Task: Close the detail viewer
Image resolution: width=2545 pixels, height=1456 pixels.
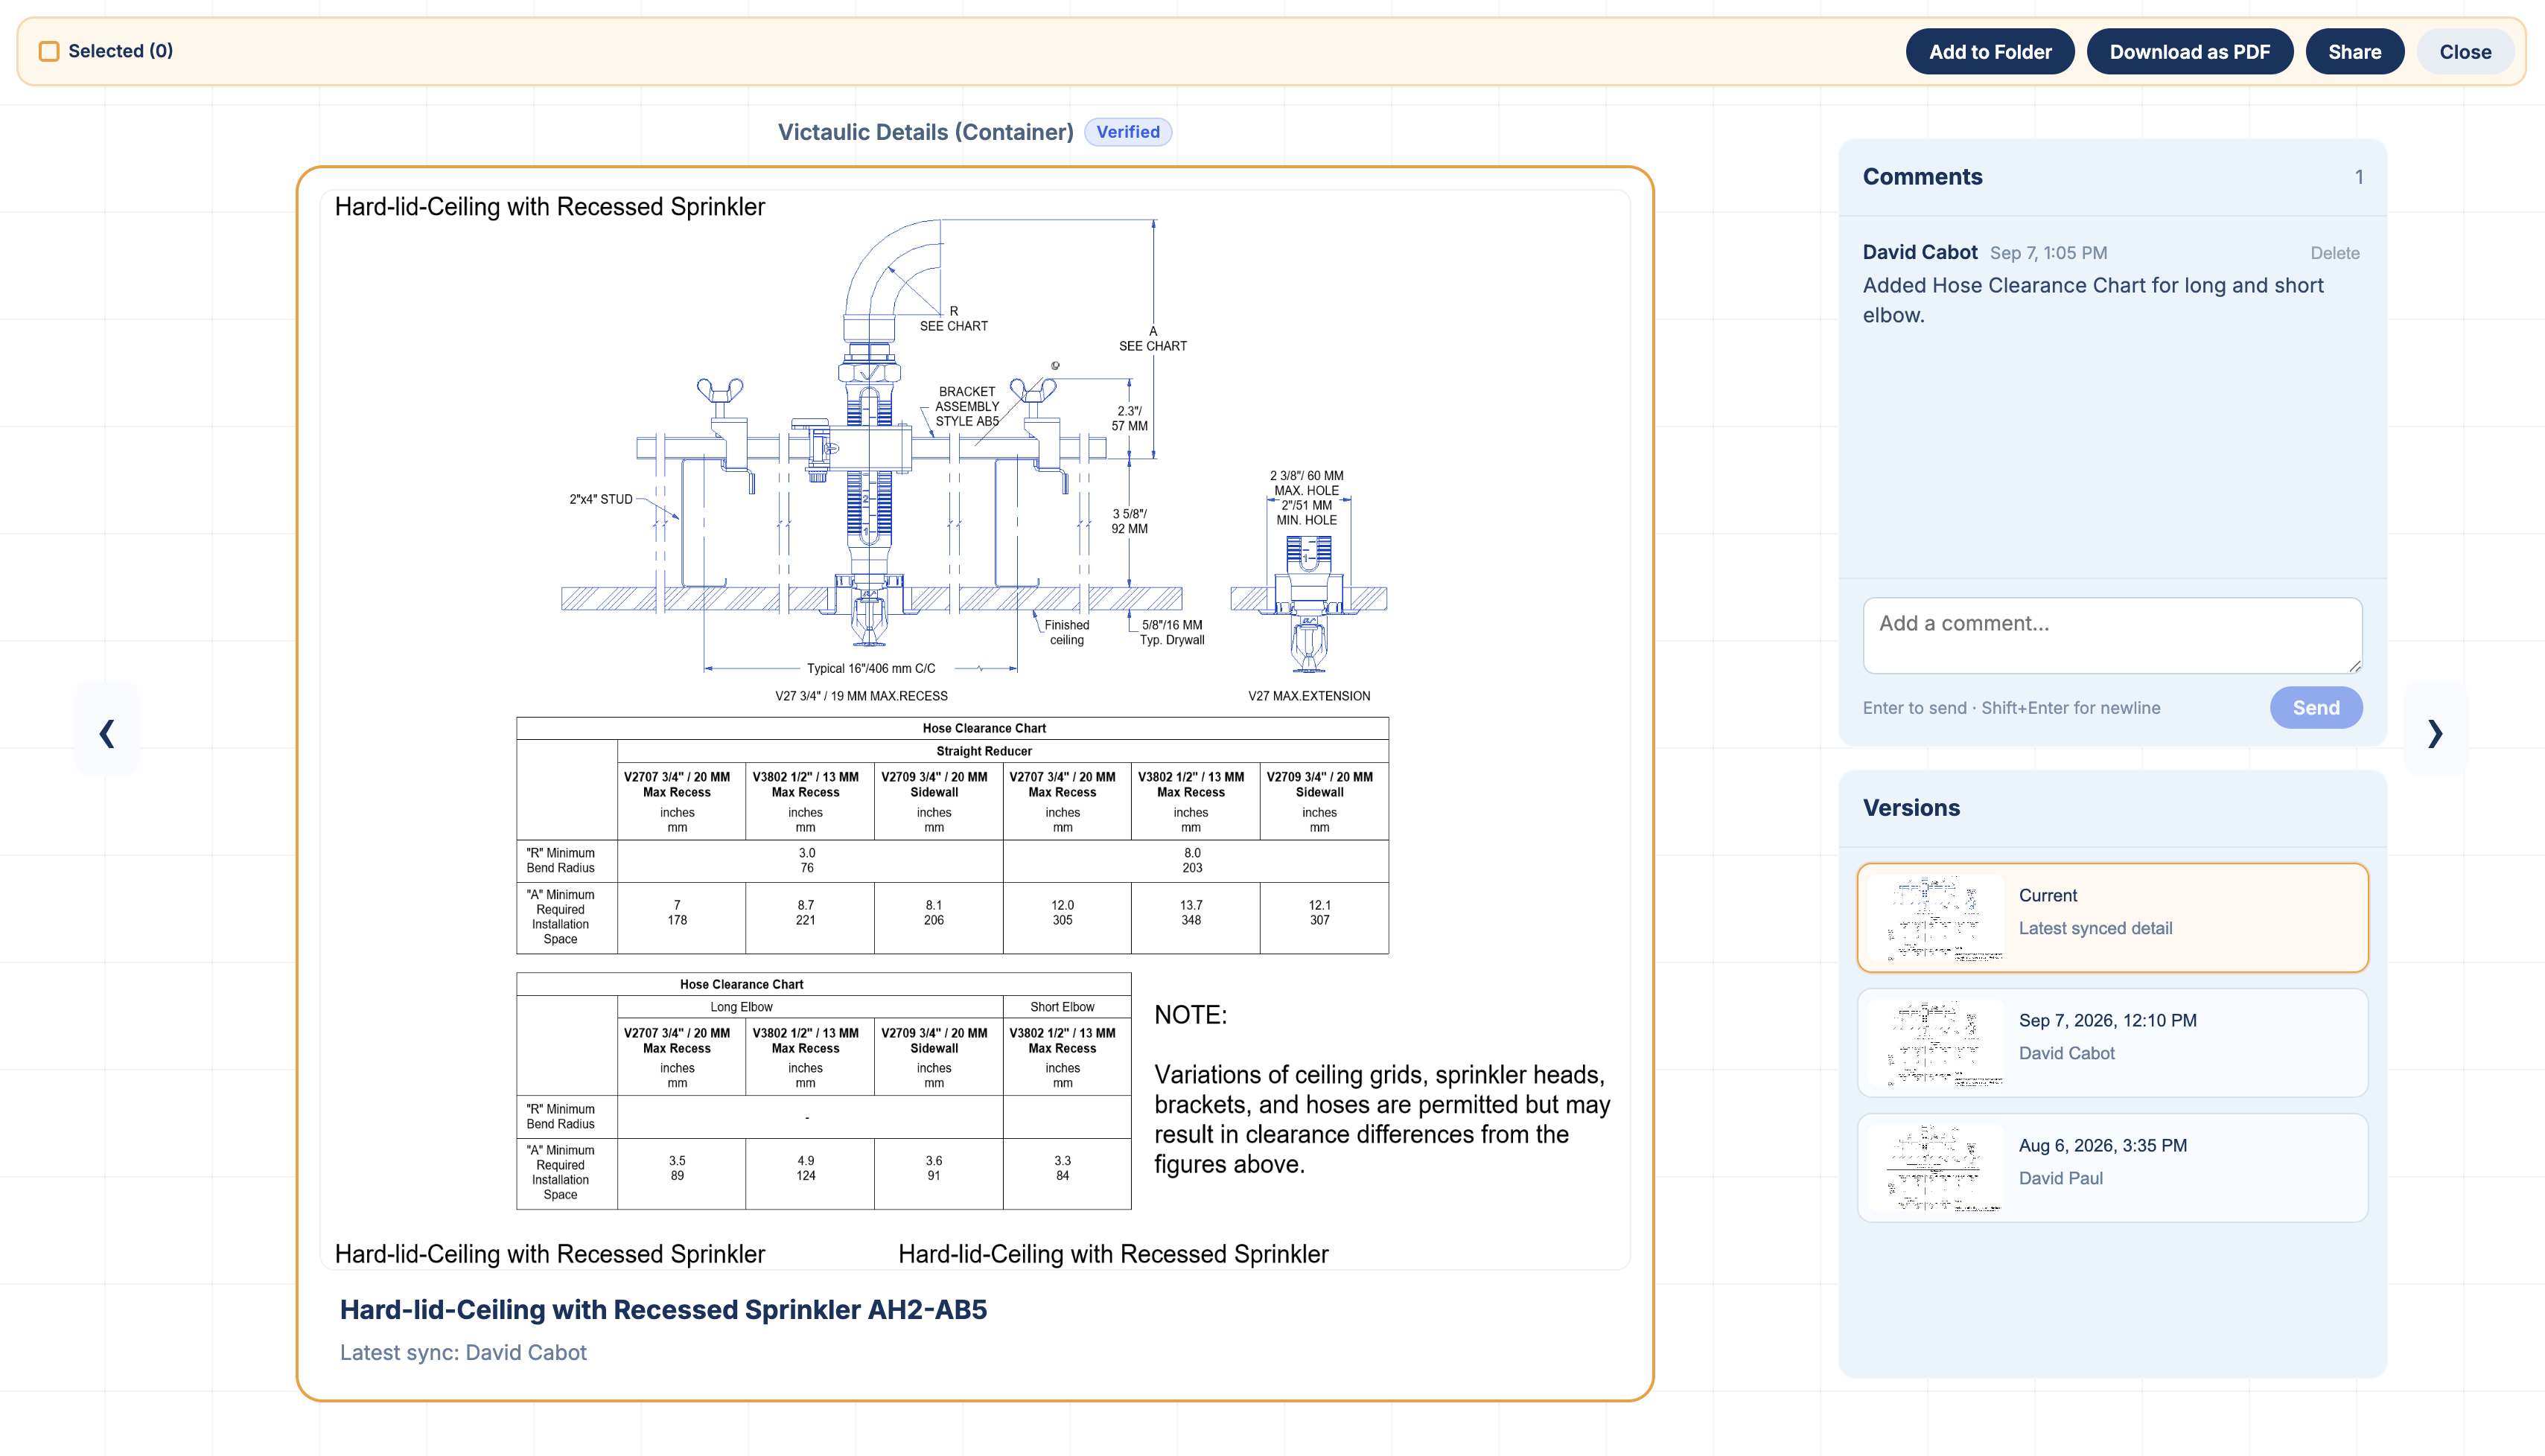Action: click(x=2464, y=52)
